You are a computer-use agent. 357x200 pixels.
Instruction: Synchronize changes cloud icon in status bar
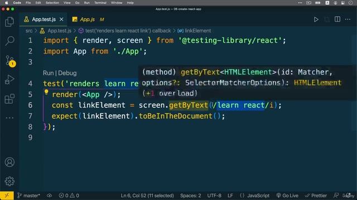coord(50,196)
